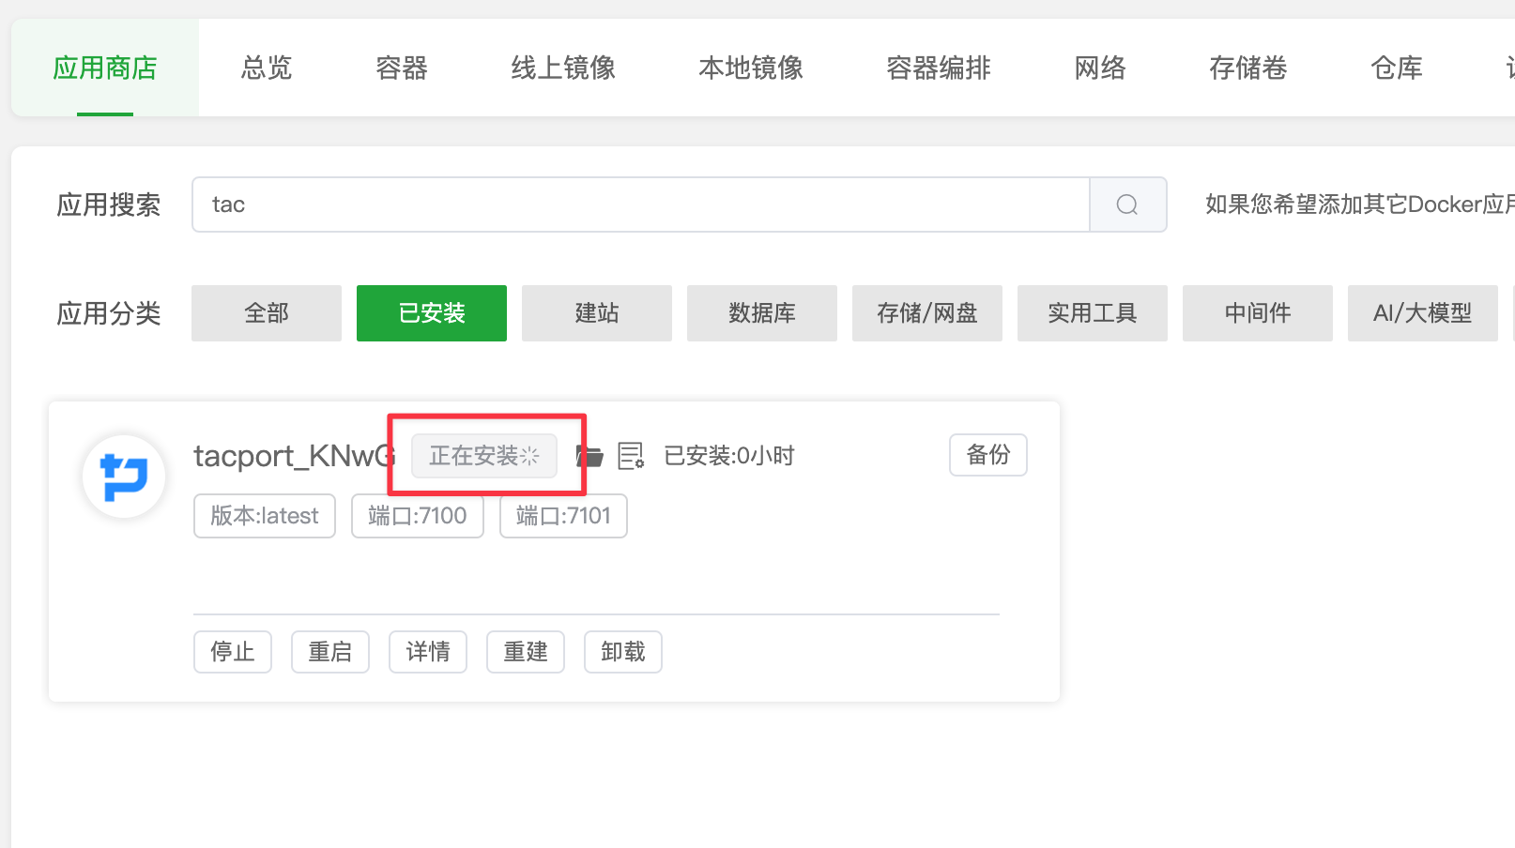Click the 已安装:0小时 text
This screenshot has height=848, width=1515.
(x=729, y=456)
